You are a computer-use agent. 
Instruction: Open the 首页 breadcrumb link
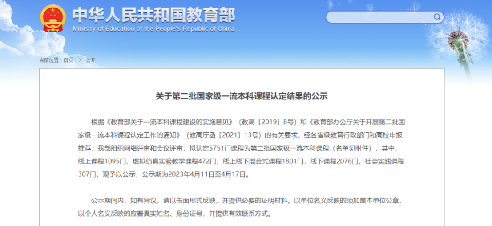click(x=69, y=60)
